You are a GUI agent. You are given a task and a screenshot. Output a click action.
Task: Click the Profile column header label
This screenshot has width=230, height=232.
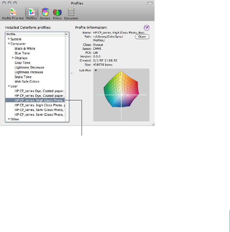tap(11, 34)
